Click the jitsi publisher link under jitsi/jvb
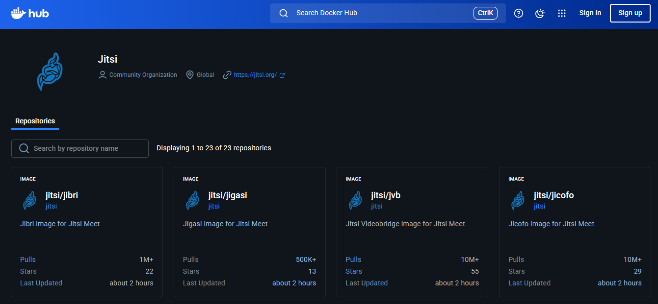The image size is (658, 304). [377, 206]
